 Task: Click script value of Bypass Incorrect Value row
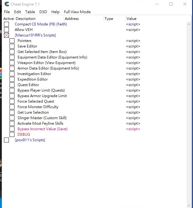click(x=133, y=129)
